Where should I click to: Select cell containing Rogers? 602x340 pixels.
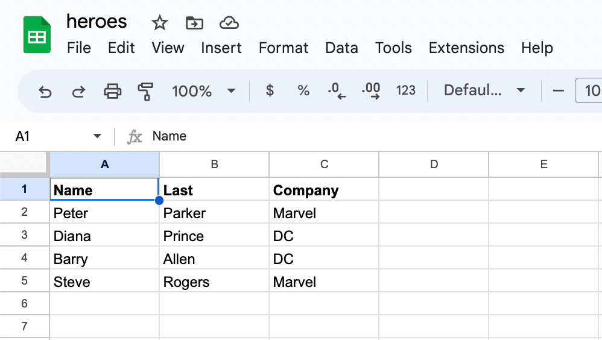coord(214,280)
